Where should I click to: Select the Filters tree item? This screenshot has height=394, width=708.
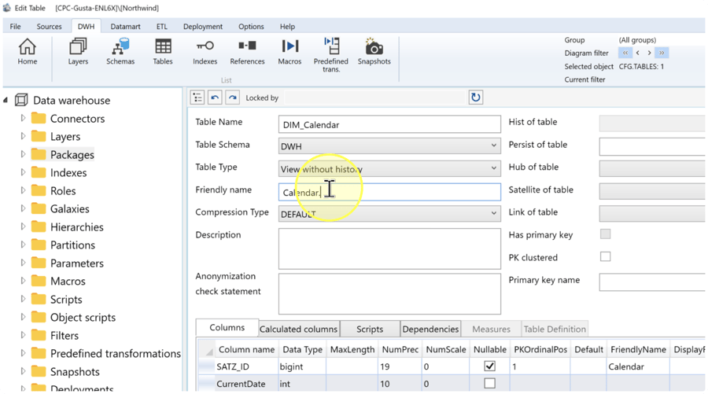65,335
